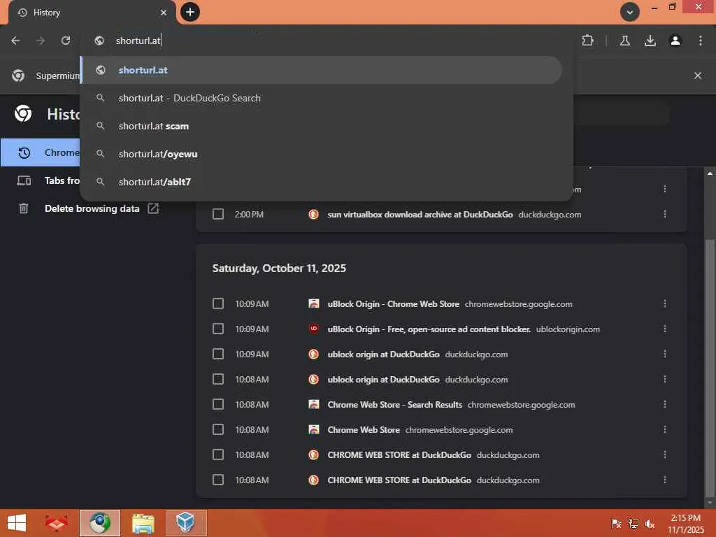
Task: Open VirtualBox from taskbar
Action: (x=186, y=523)
